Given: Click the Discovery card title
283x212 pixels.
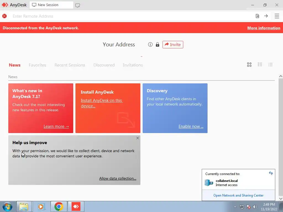Looking at the screenshot, I should click(x=157, y=91).
